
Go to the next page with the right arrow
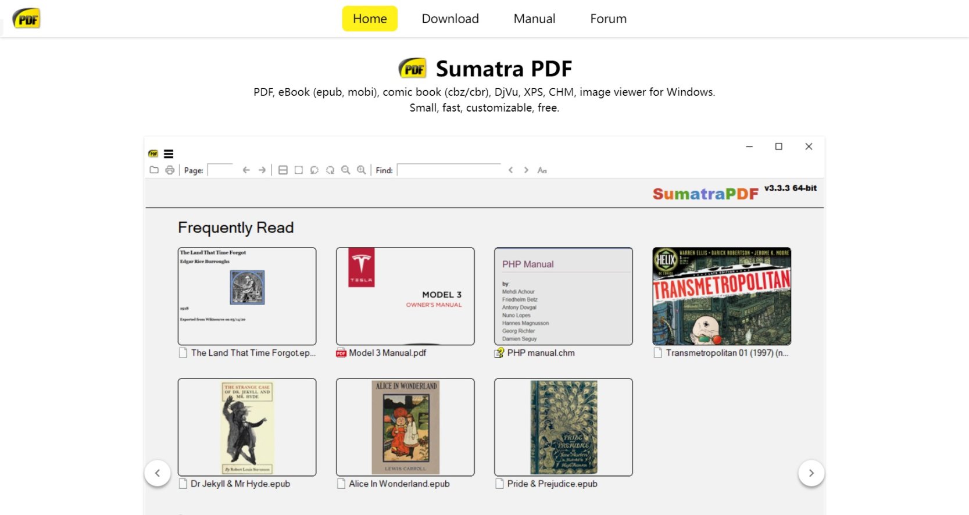[x=262, y=170]
